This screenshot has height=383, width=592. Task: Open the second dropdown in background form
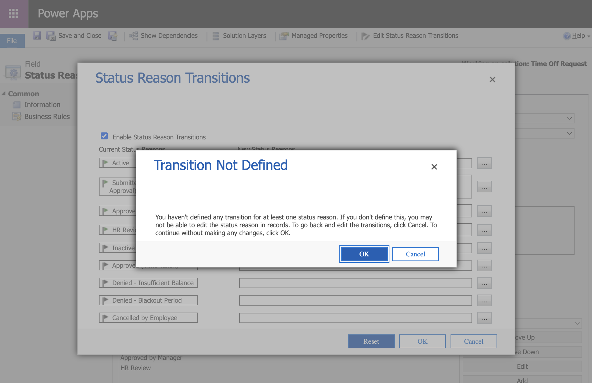pos(570,133)
